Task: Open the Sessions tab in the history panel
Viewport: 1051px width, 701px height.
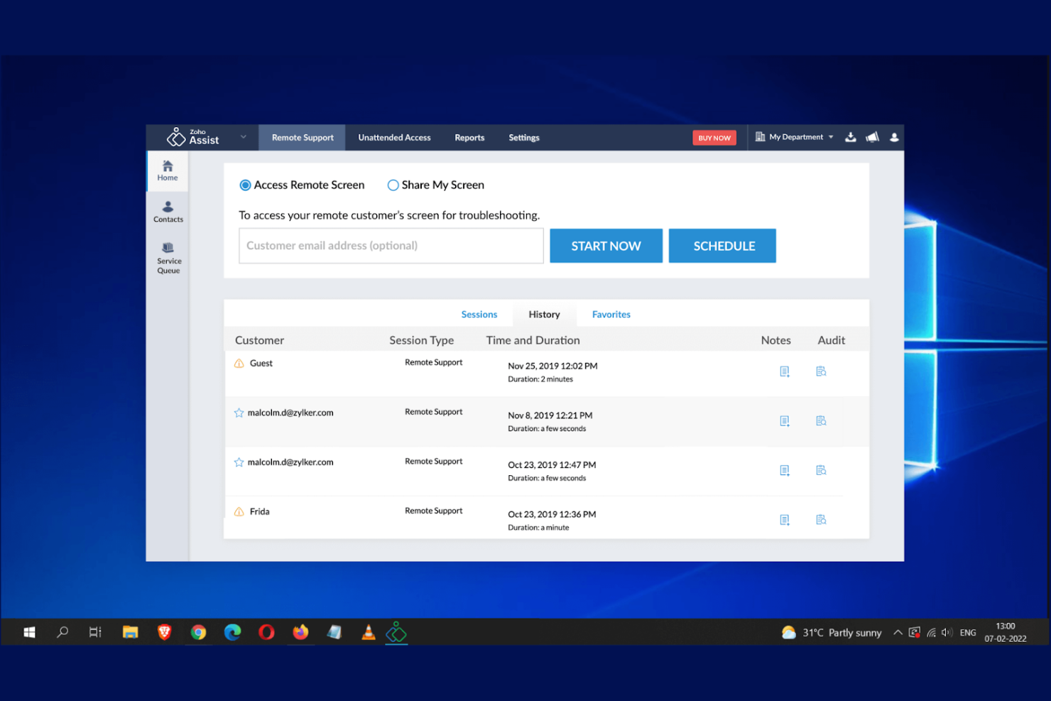Action: tap(479, 314)
